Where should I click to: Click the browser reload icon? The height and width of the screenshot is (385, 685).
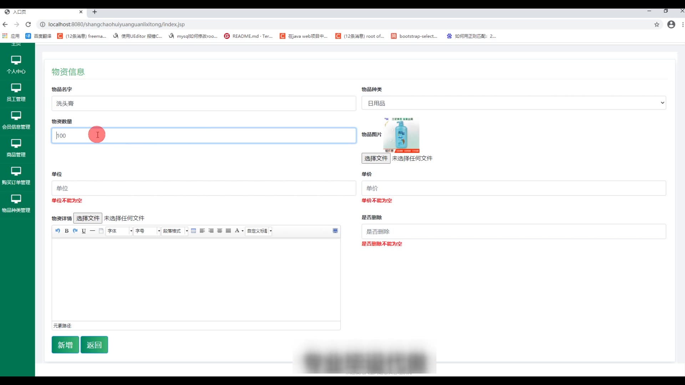(x=28, y=24)
